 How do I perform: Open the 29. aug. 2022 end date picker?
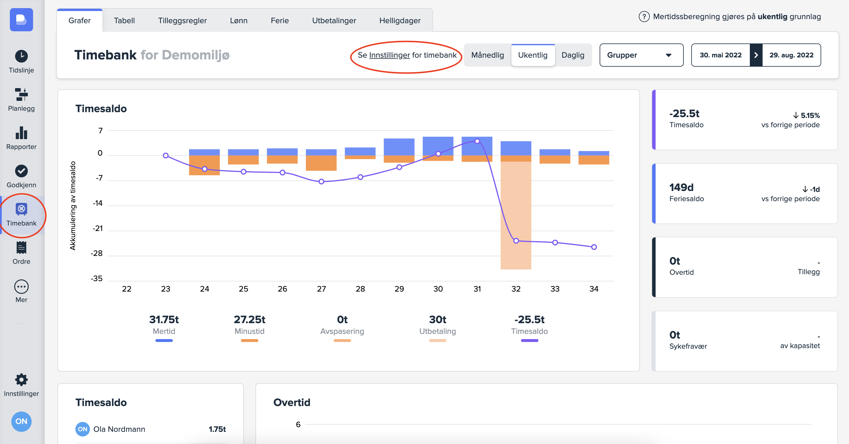[x=791, y=55]
